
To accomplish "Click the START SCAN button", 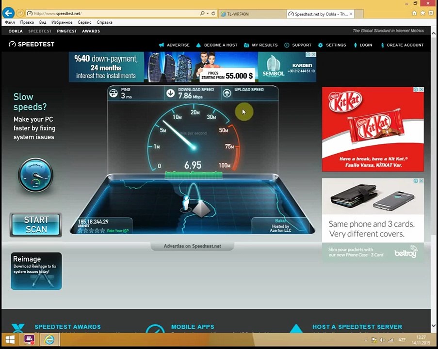I will click(36, 225).
